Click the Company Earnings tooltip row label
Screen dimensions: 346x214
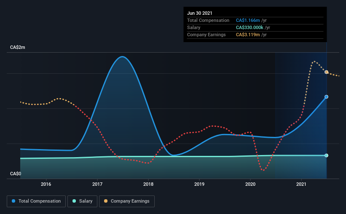coord(207,35)
